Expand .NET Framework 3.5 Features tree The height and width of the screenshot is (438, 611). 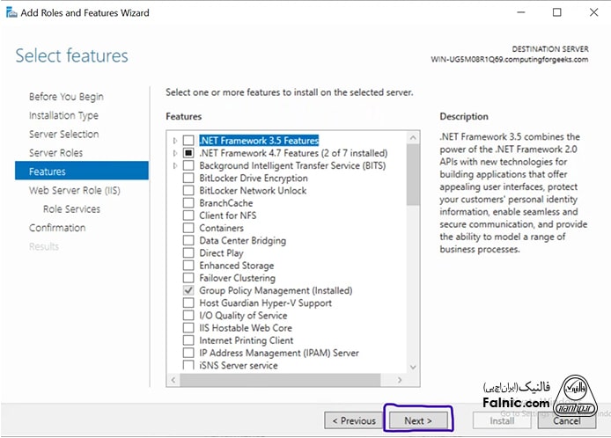pos(176,141)
